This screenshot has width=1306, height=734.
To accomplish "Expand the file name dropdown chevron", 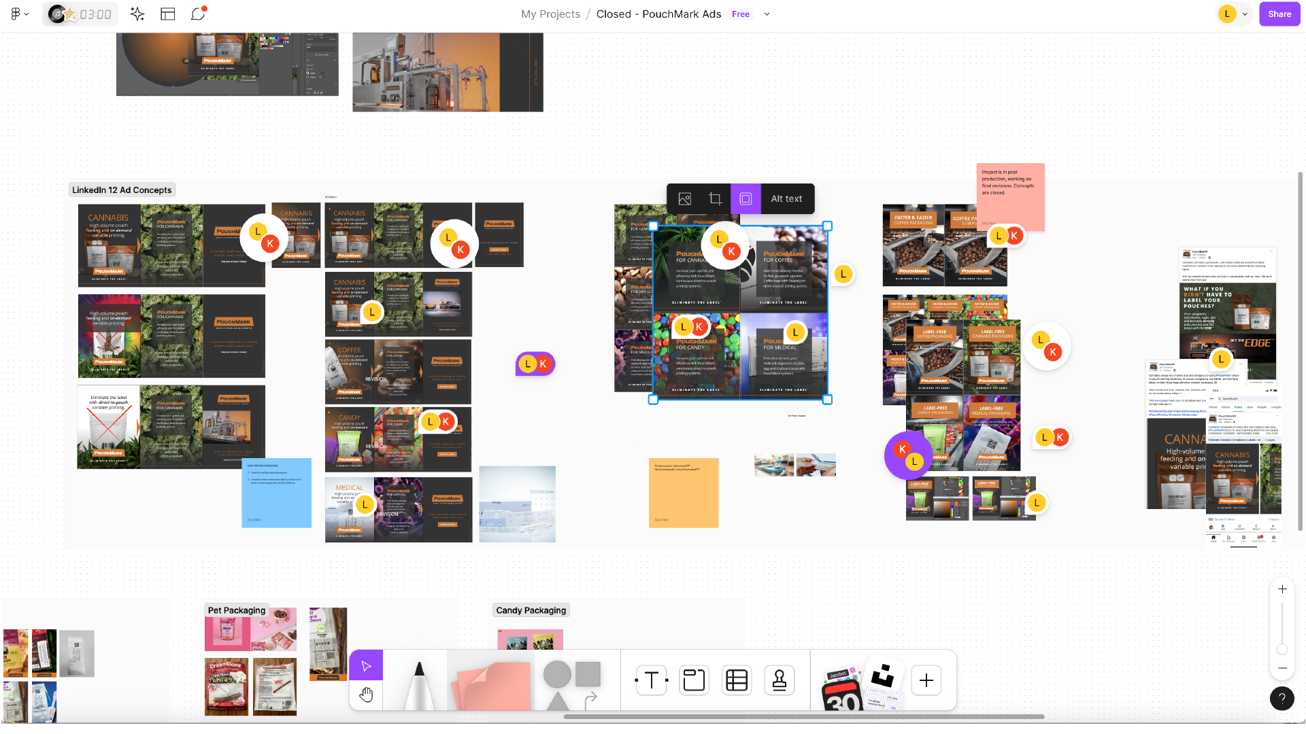I will pyautogui.click(x=767, y=14).
